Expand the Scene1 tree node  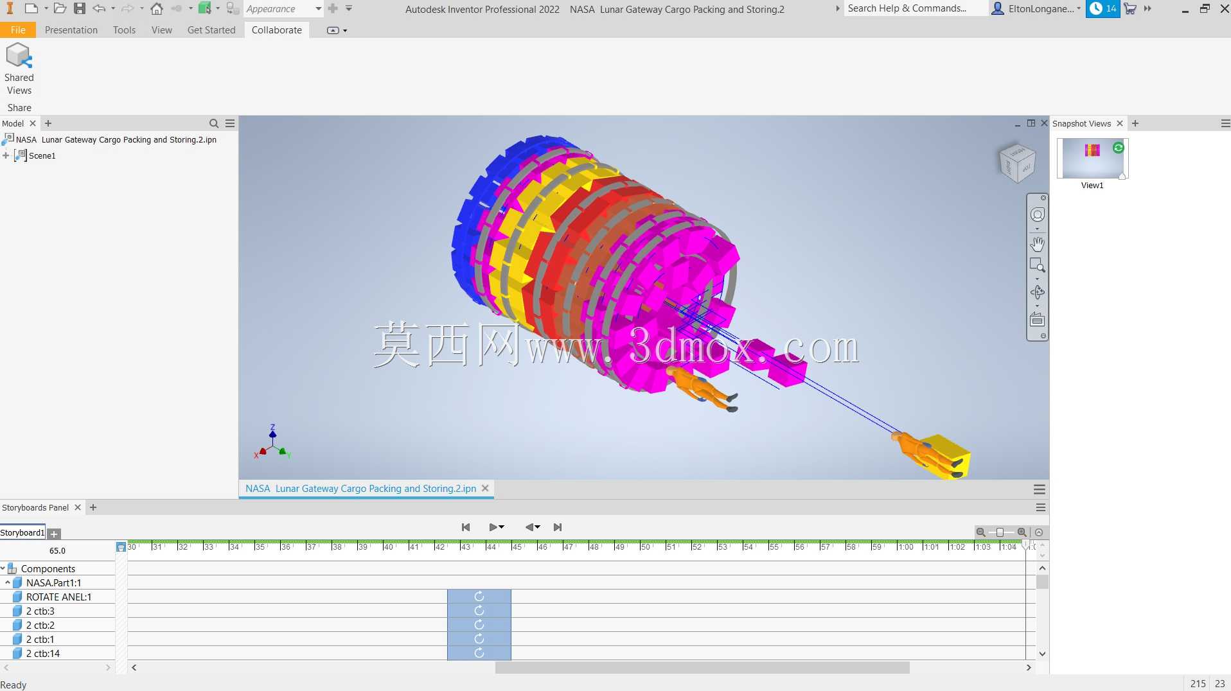click(6, 155)
